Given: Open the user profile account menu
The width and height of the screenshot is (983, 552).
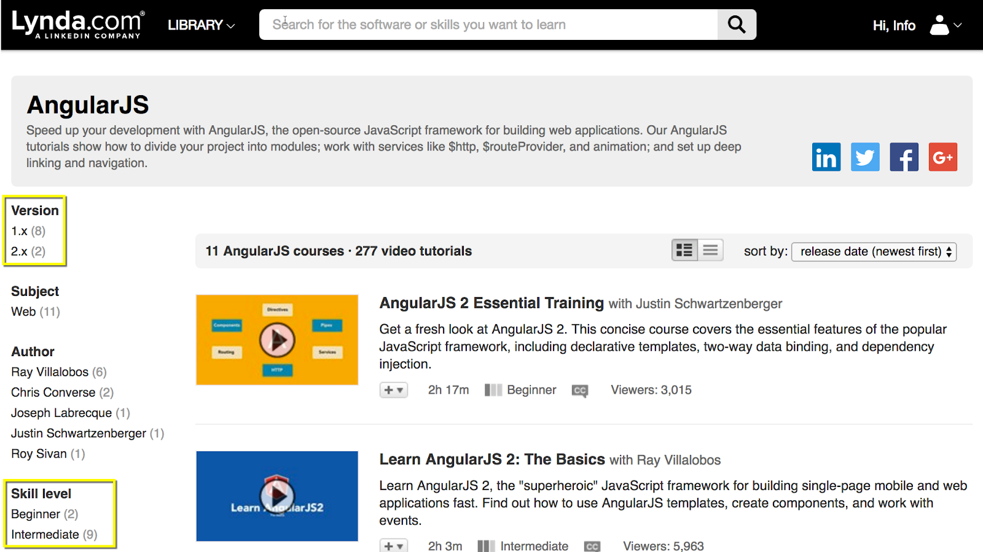Looking at the screenshot, I should point(946,25).
